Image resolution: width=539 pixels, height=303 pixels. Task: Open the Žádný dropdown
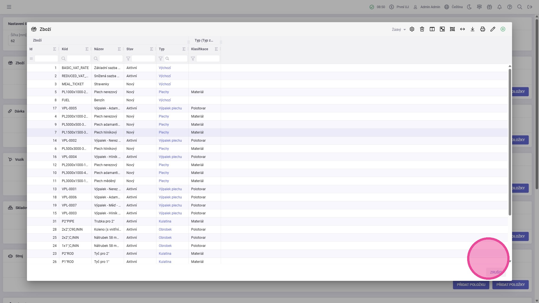coord(399,29)
